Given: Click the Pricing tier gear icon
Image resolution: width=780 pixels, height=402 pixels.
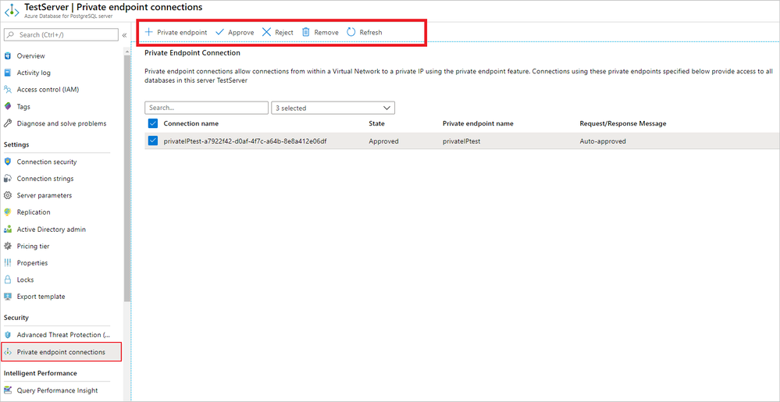Looking at the screenshot, I should tap(8, 246).
